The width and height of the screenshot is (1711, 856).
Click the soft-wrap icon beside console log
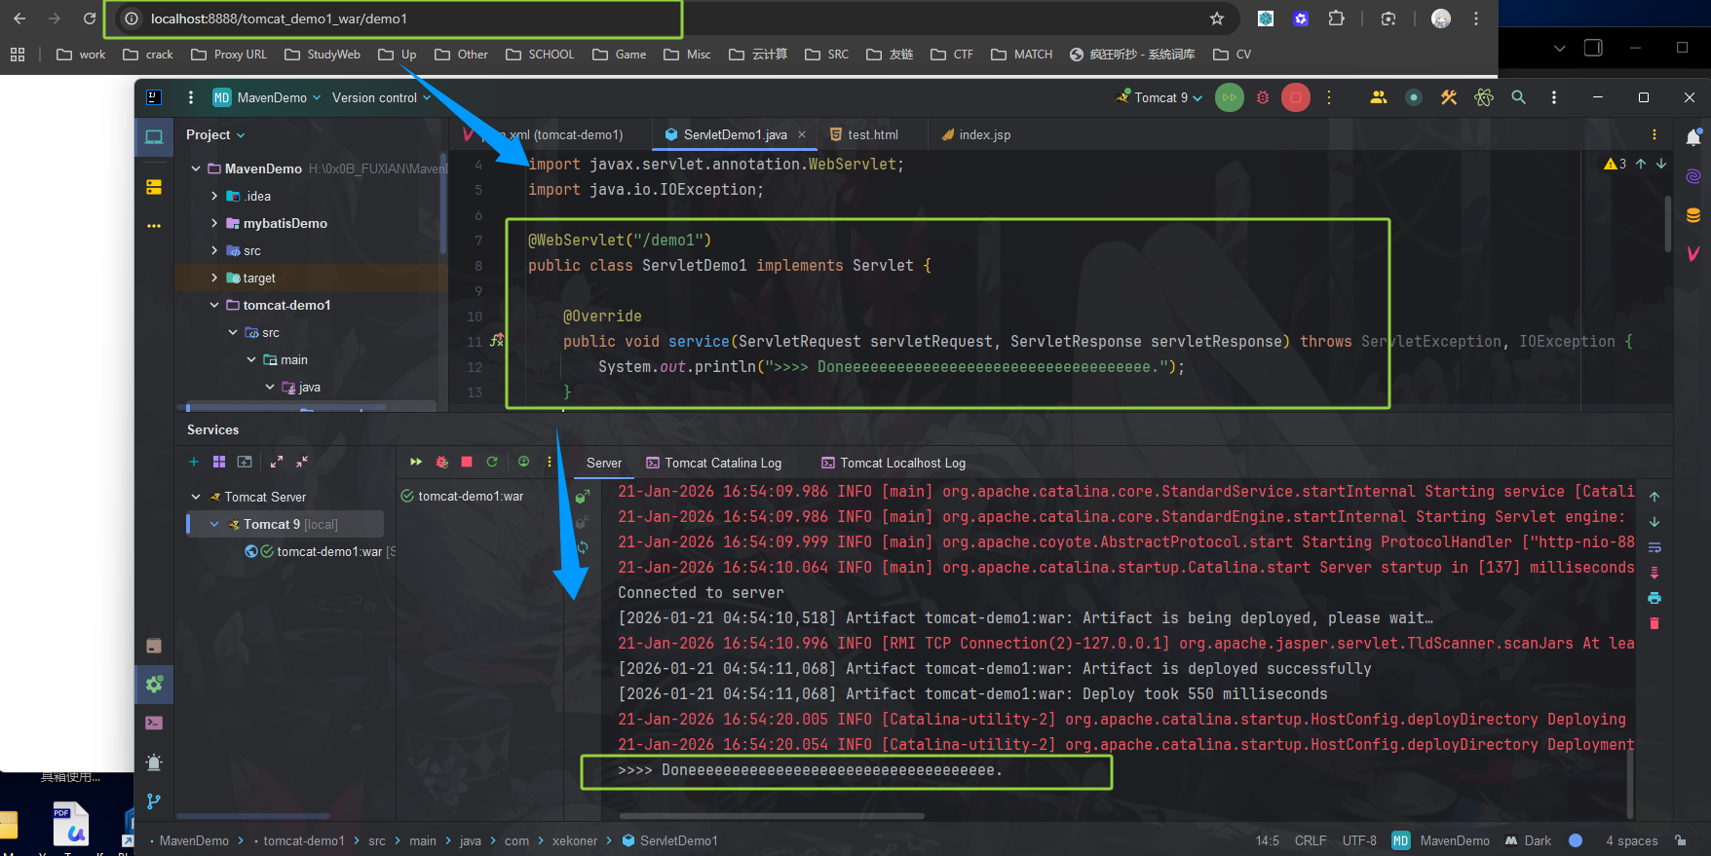click(x=1654, y=547)
